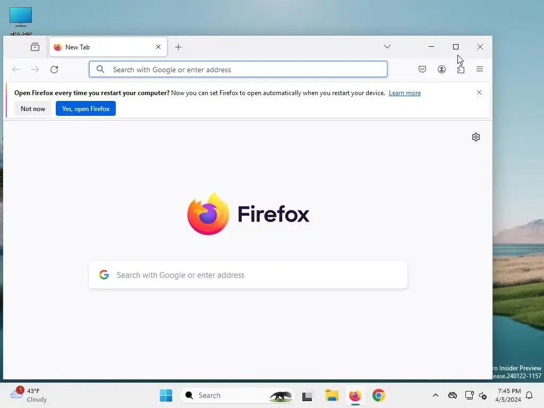The image size is (544, 408).
Task: Dismiss startup prompt with Not now
Action: pos(33,108)
